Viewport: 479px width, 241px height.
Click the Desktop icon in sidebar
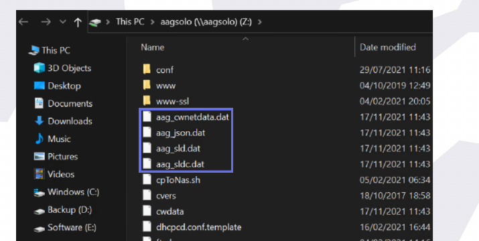point(39,86)
